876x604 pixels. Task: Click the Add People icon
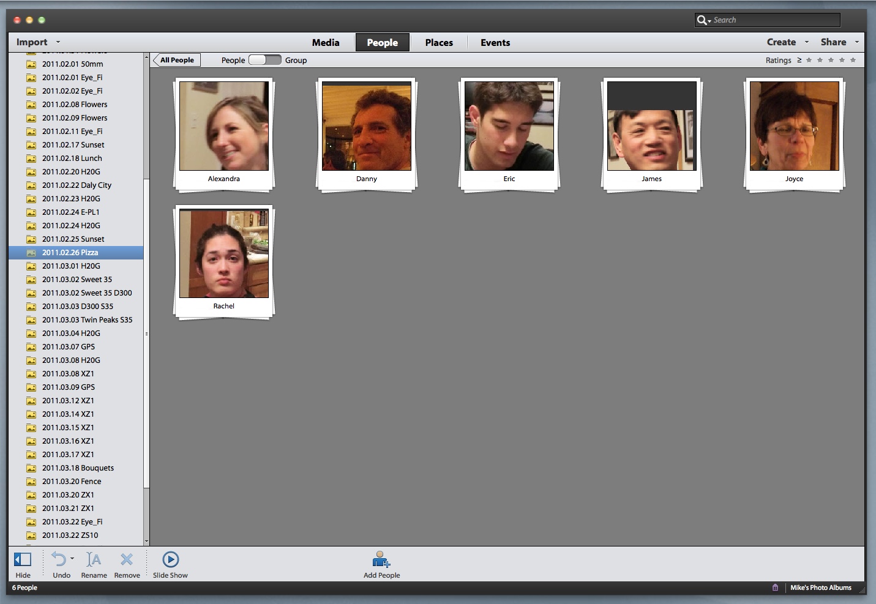[x=381, y=559]
